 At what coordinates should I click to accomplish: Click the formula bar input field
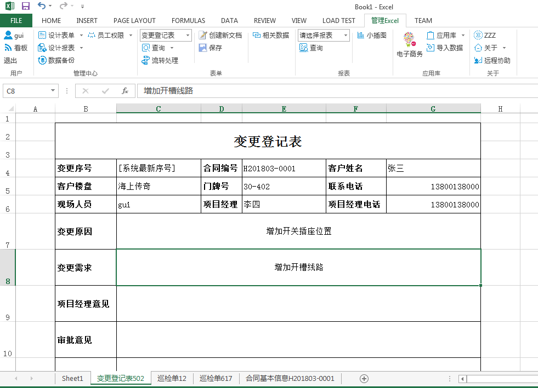tap(338, 91)
